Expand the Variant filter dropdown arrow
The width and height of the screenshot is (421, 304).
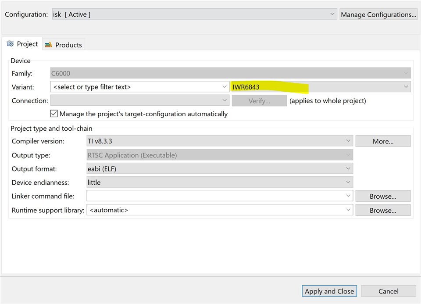point(224,87)
